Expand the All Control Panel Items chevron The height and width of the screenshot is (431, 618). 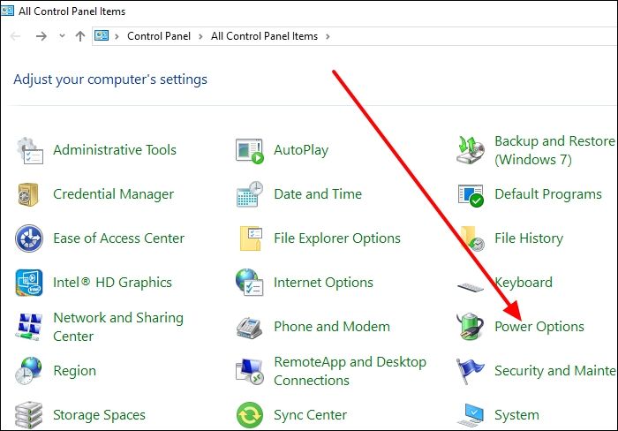click(328, 36)
